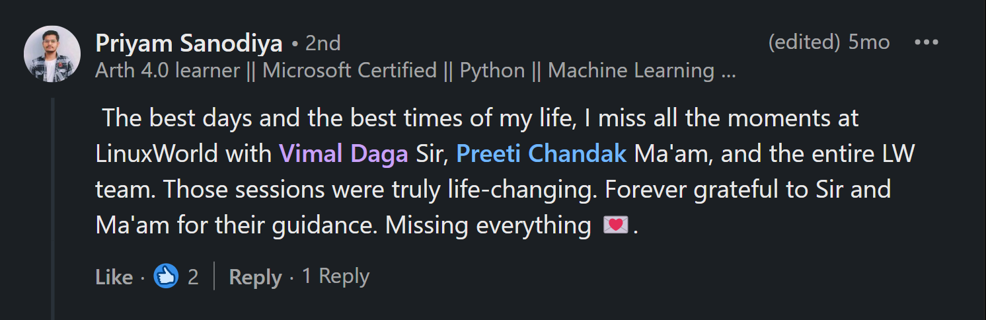View the 2 reactions count
This screenshot has height=320, width=986.
point(193,277)
